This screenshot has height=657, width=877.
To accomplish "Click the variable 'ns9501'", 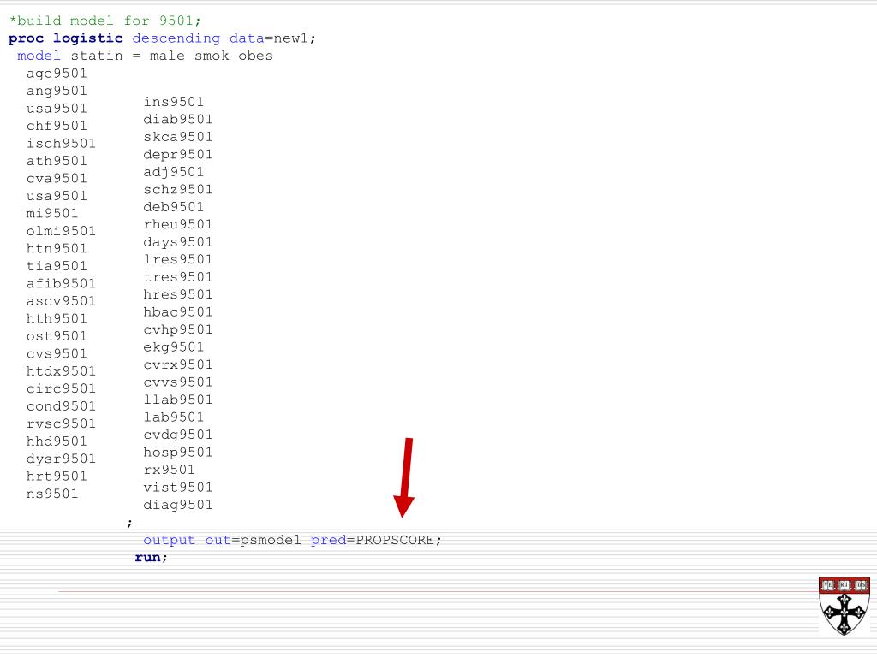I will (x=52, y=494).
